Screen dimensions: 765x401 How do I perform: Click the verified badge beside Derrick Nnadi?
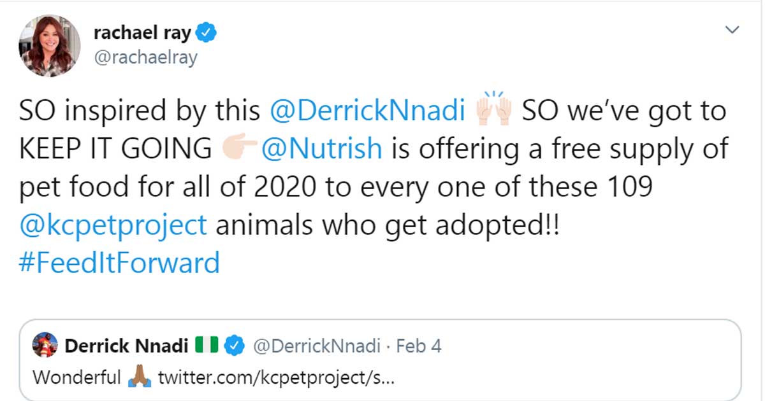tap(236, 346)
